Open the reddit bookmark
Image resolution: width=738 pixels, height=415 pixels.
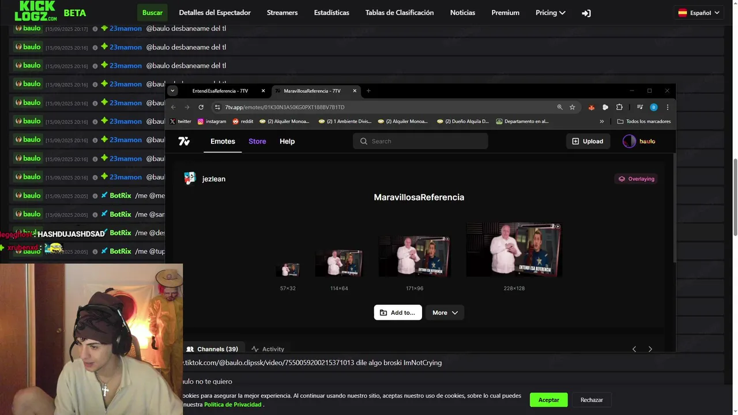tap(243, 122)
